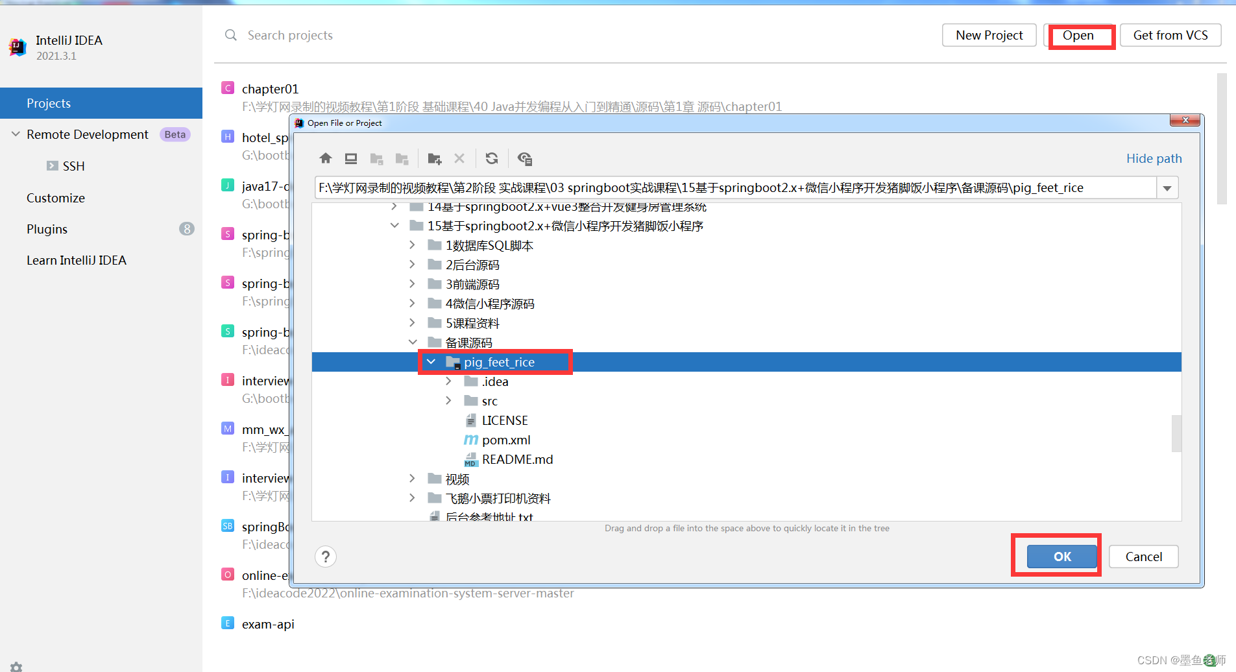Screen dimensions: 1236x672
Task: Click the New Project button
Action: point(989,35)
